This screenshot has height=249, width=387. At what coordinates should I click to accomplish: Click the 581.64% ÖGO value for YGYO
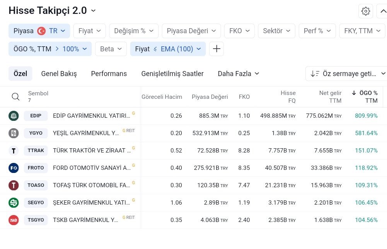[x=366, y=133]
